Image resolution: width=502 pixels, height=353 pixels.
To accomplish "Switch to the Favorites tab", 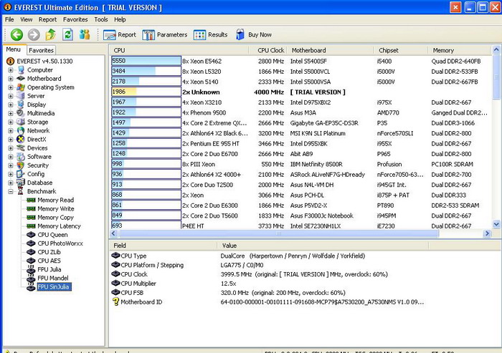I will [x=41, y=50].
